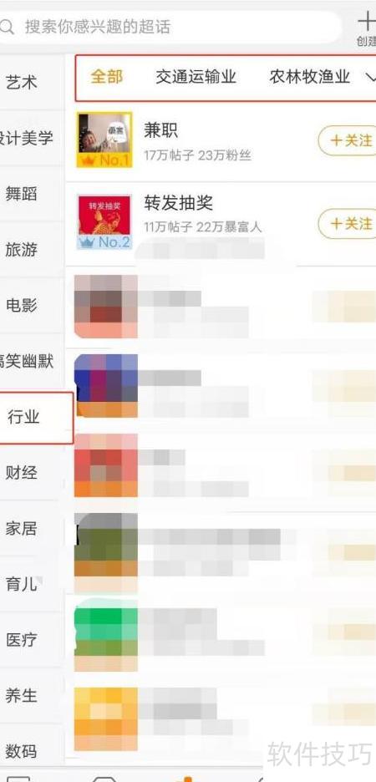Viewport: 376px width, 782px height.
Task: Switch to 交通运输业 tab
Action: 196,78
